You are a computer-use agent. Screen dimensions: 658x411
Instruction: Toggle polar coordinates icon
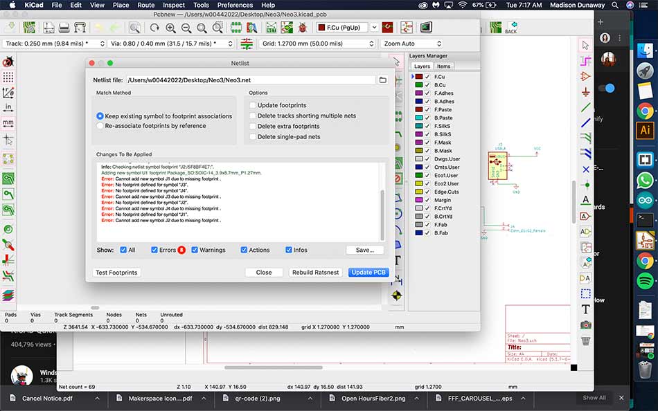(x=8, y=92)
